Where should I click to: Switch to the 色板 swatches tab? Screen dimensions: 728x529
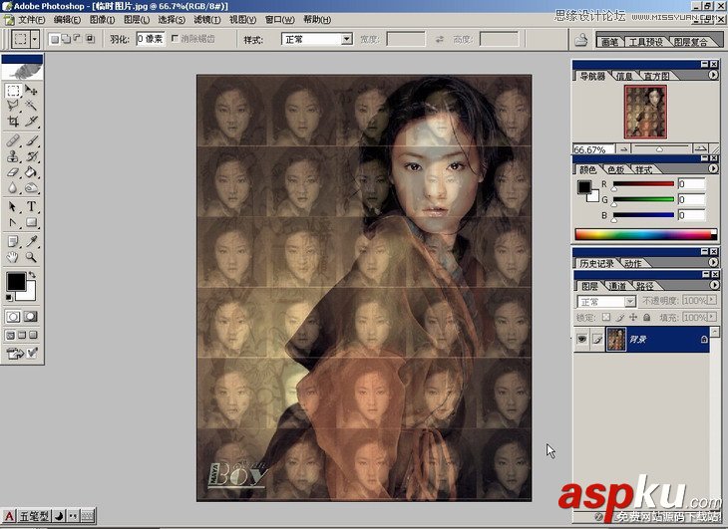(x=616, y=169)
